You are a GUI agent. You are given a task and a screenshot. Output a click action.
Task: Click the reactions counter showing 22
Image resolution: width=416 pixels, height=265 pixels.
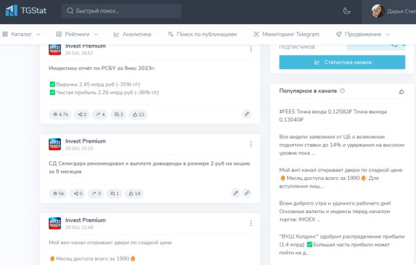(138, 114)
